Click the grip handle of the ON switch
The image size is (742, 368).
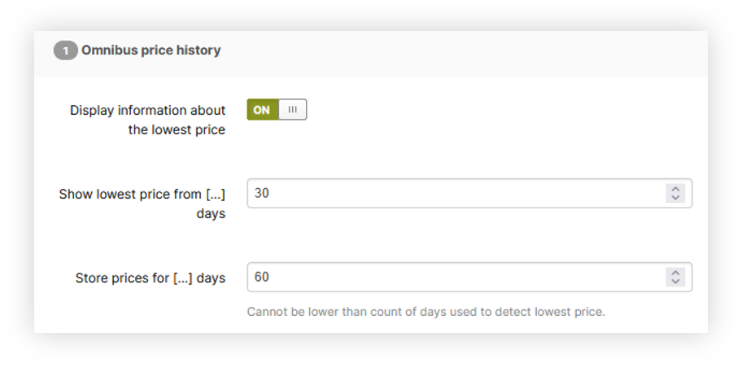coord(292,110)
